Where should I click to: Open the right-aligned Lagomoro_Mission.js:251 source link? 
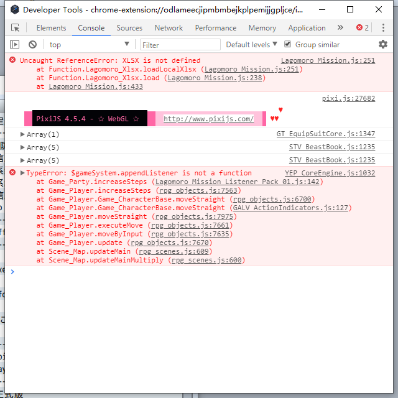click(x=328, y=60)
